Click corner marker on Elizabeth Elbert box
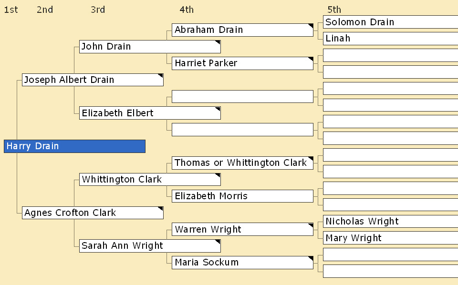The width and height of the screenshot is (458, 285). 218,110
